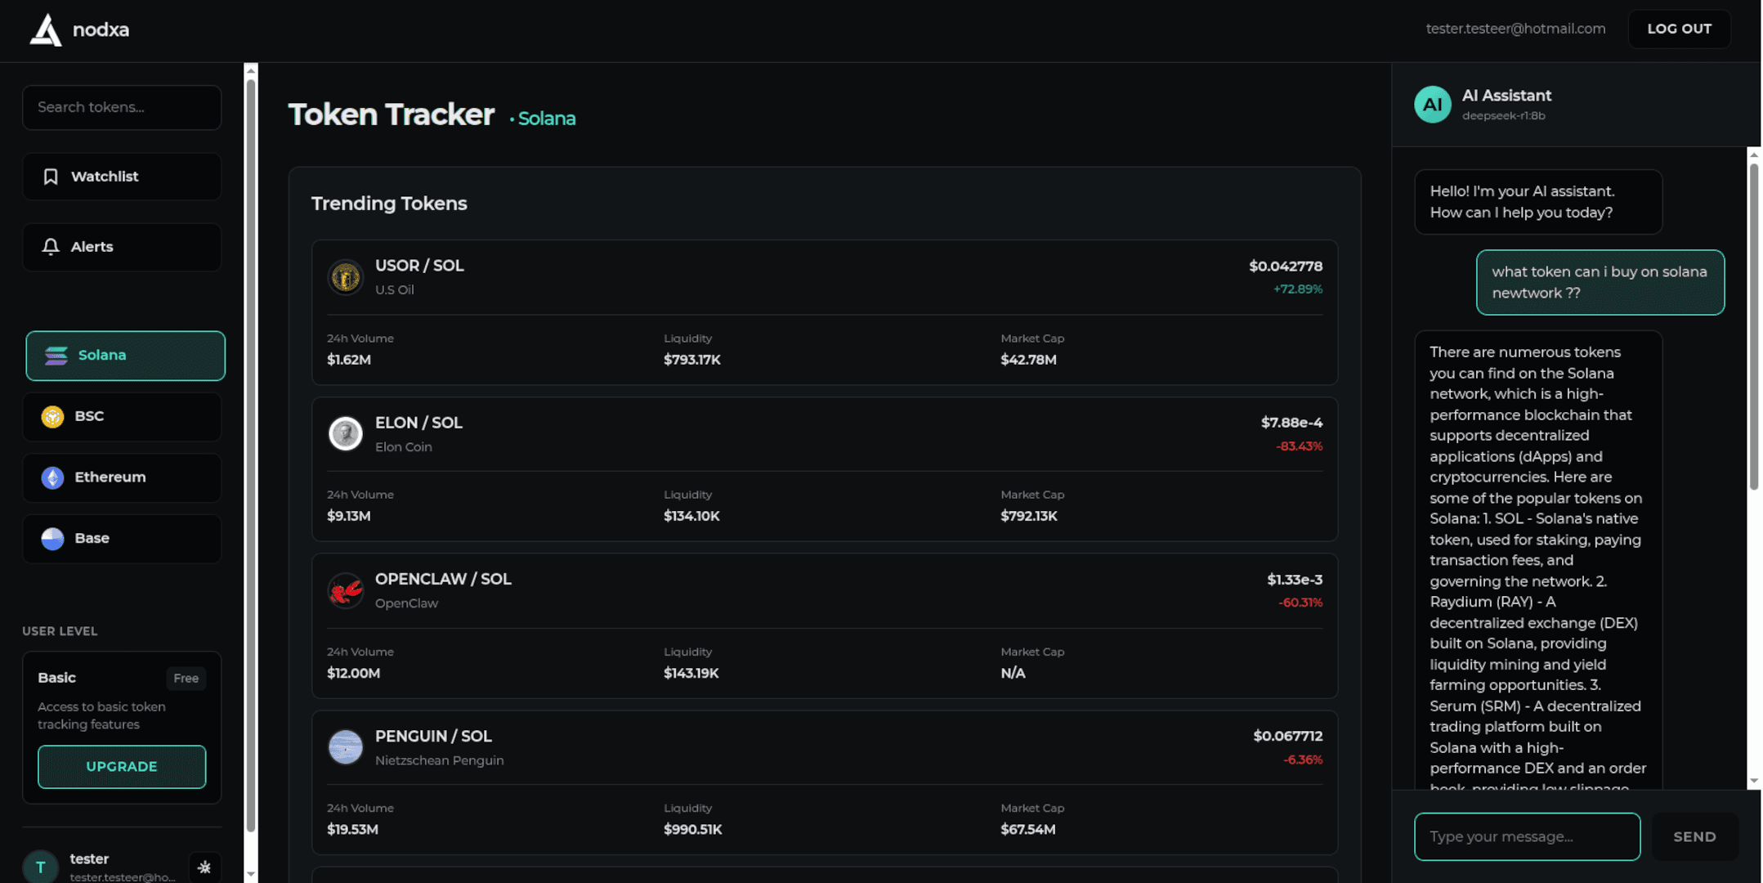Click the tester profile avatar
The height and width of the screenshot is (883, 1763).
pyautogui.click(x=41, y=866)
